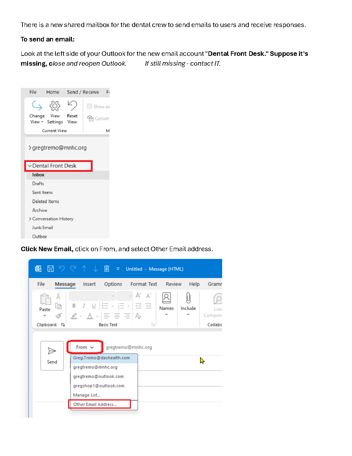
Task: Toggle Bold formatting in Basic Text
Action: coord(74,306)
